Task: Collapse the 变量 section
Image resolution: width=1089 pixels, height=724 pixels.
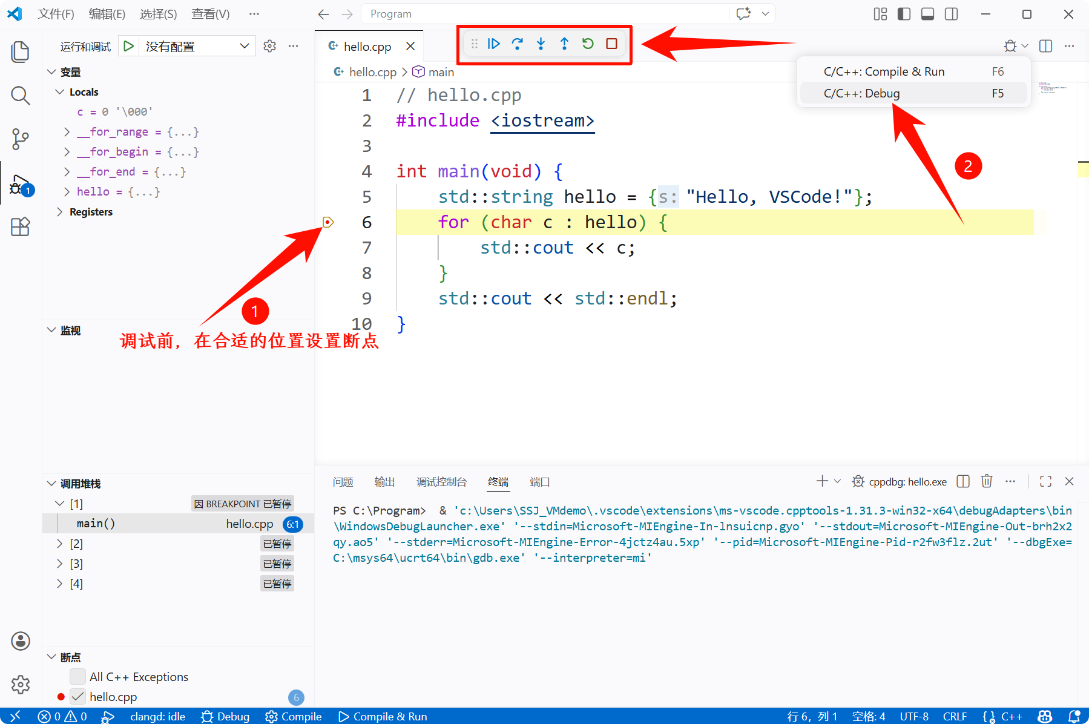Action: click(52, 72)
